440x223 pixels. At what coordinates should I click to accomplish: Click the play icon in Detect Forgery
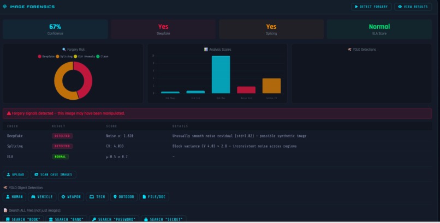[356, 7]
